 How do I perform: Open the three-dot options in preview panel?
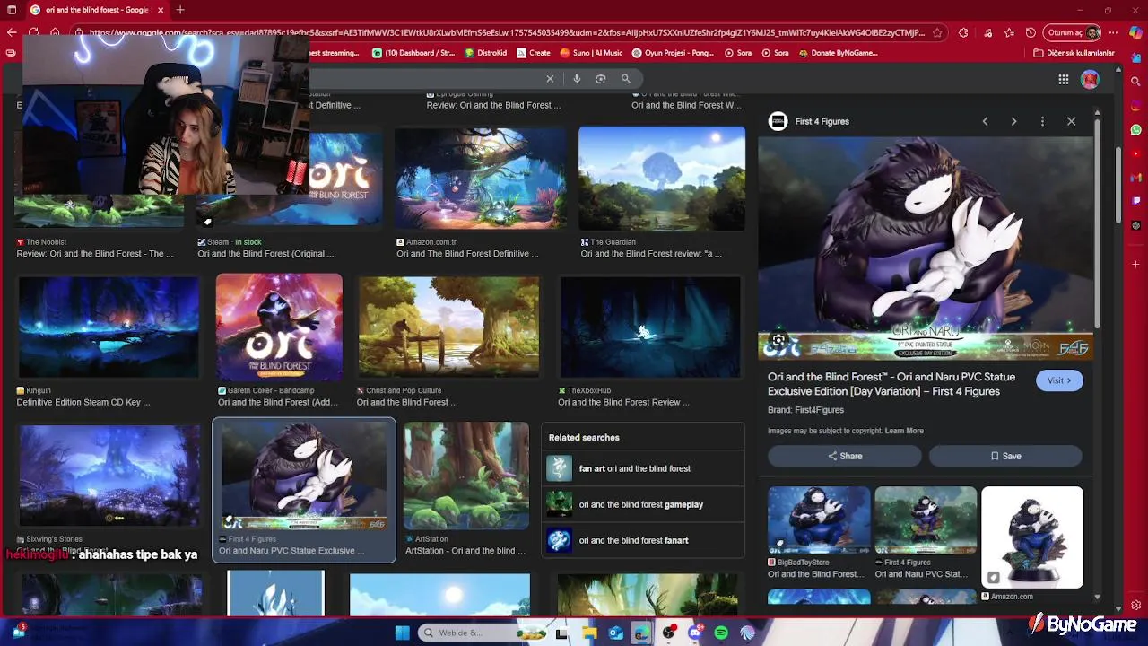tap(1042, 121)
